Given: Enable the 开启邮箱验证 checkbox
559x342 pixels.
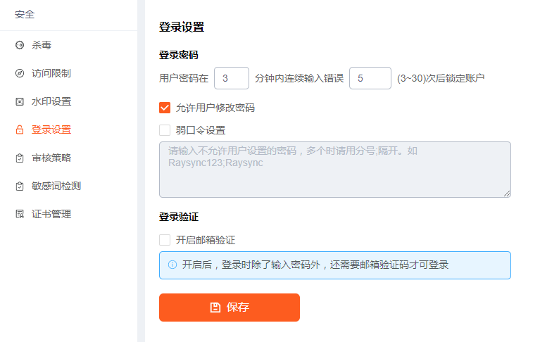Looking at the screenshot, I should [165, 240].
